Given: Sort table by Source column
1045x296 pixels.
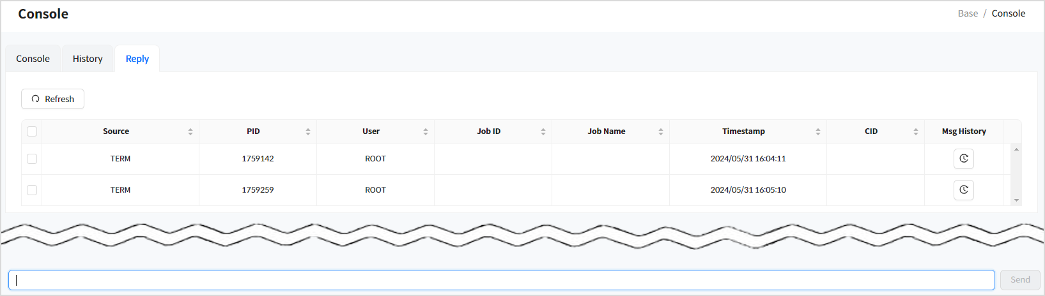Looking at the screenshot, I should (x=190, y=131).
